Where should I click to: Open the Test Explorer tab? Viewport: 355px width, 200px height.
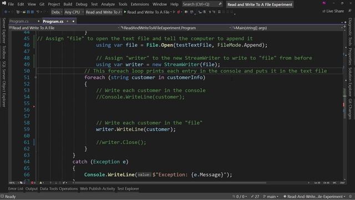click(128, 189)
